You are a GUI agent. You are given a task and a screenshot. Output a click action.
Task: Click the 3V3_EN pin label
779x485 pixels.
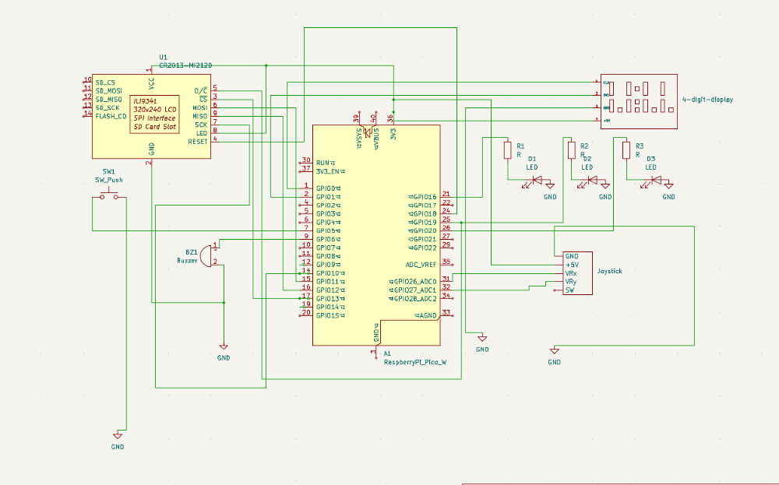tap(329, 171)
